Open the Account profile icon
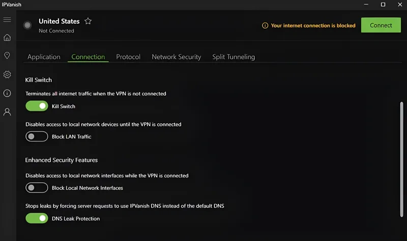The width and height of the screenshot is (407, 241). [7, 112]
